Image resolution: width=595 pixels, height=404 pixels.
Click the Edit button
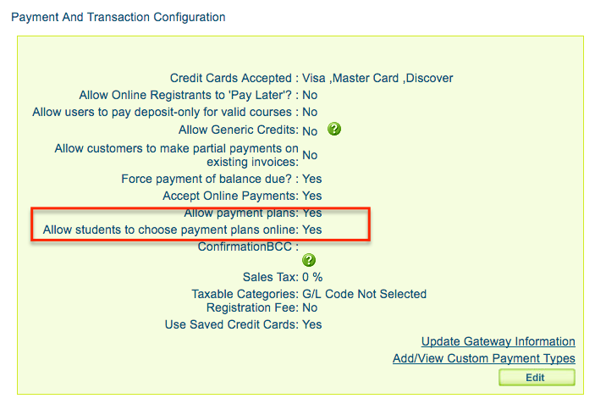point(537,378)
